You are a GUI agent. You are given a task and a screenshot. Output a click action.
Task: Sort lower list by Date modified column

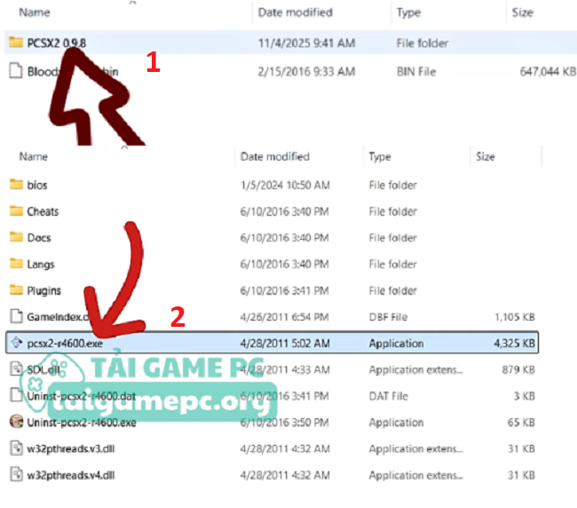275,156
